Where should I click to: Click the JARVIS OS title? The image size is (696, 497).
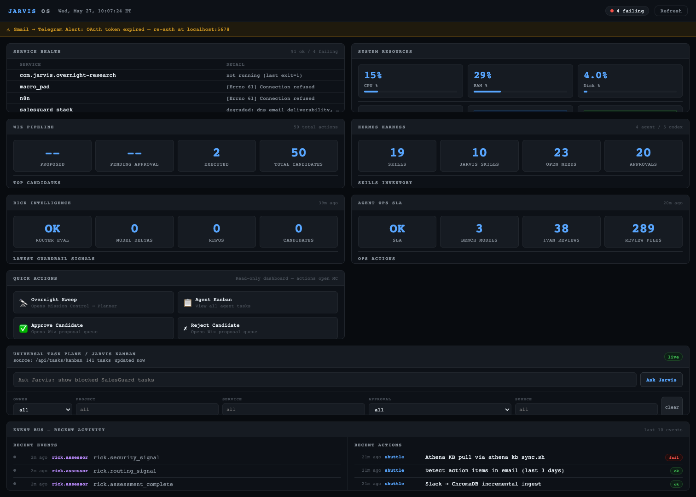pyautogui.click(x=29, y=11)
